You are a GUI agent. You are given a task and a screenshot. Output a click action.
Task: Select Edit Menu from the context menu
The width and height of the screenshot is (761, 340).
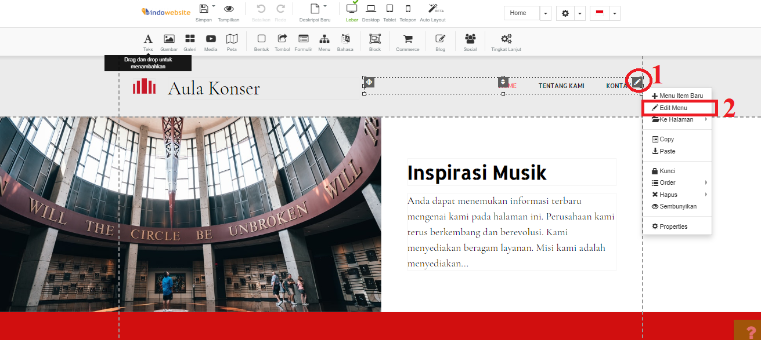673,108
